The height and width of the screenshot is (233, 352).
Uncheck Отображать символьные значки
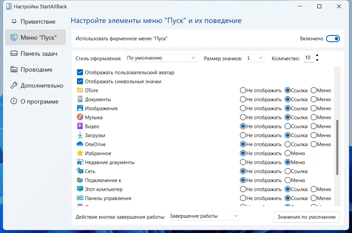[80, 81]
